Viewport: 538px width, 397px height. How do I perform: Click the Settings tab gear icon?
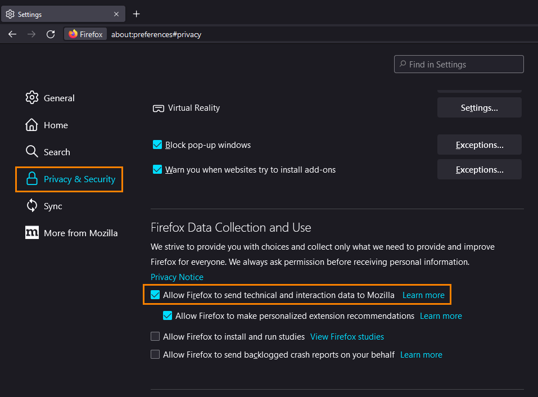tap(10, 14)
